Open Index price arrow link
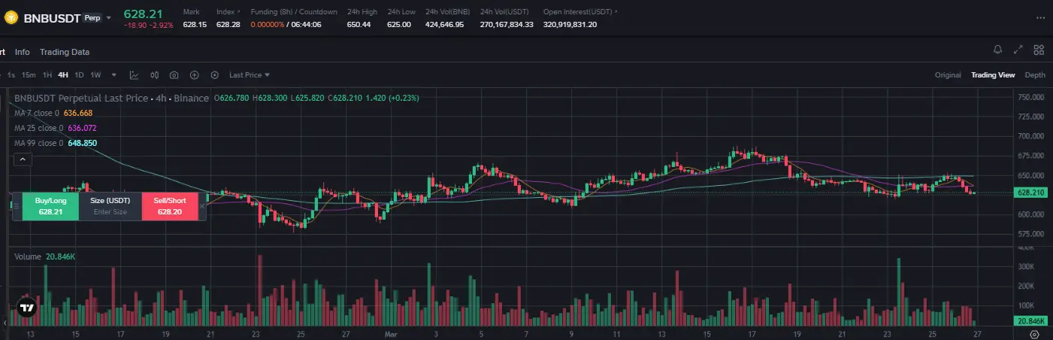 pos(239,12)
